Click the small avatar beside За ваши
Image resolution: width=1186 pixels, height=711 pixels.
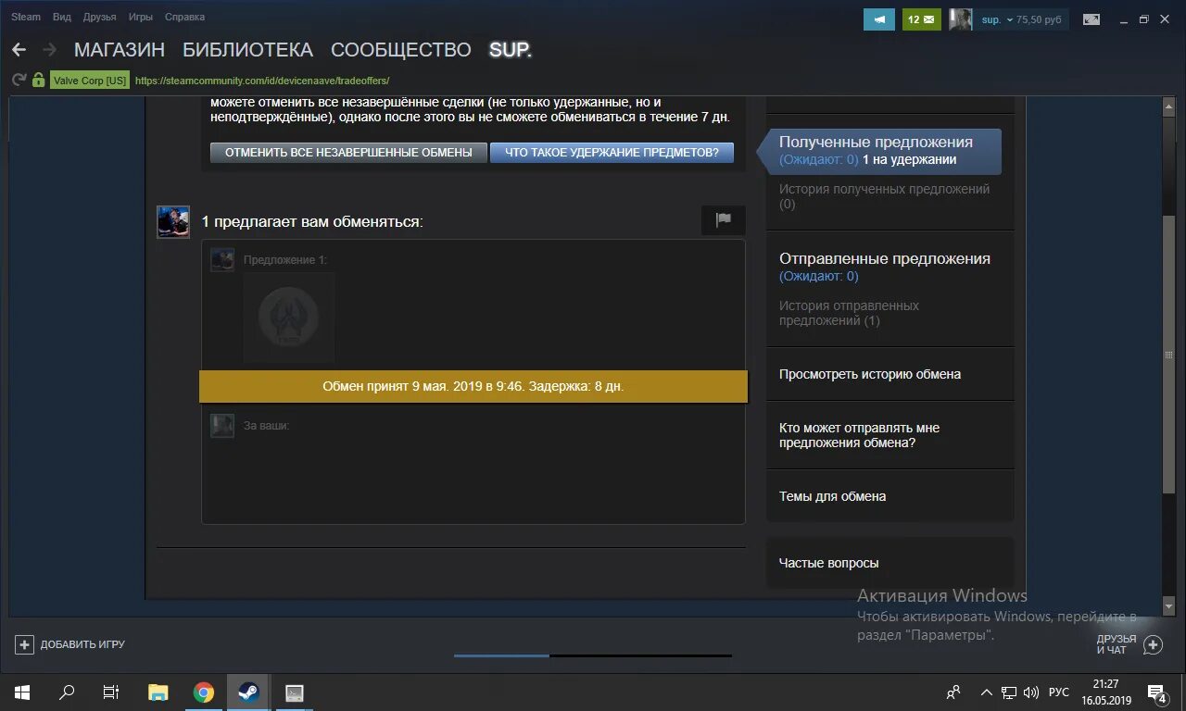(x=222, y=426)
